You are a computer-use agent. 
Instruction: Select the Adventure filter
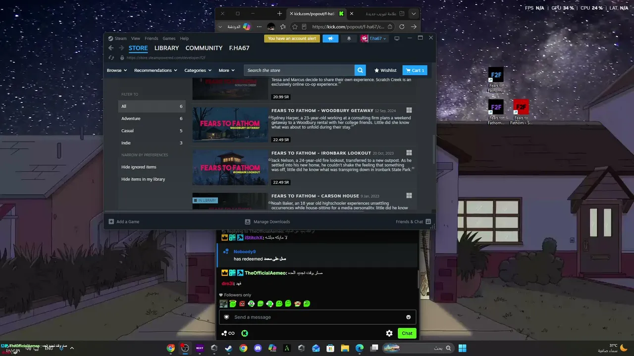[152, 119]
